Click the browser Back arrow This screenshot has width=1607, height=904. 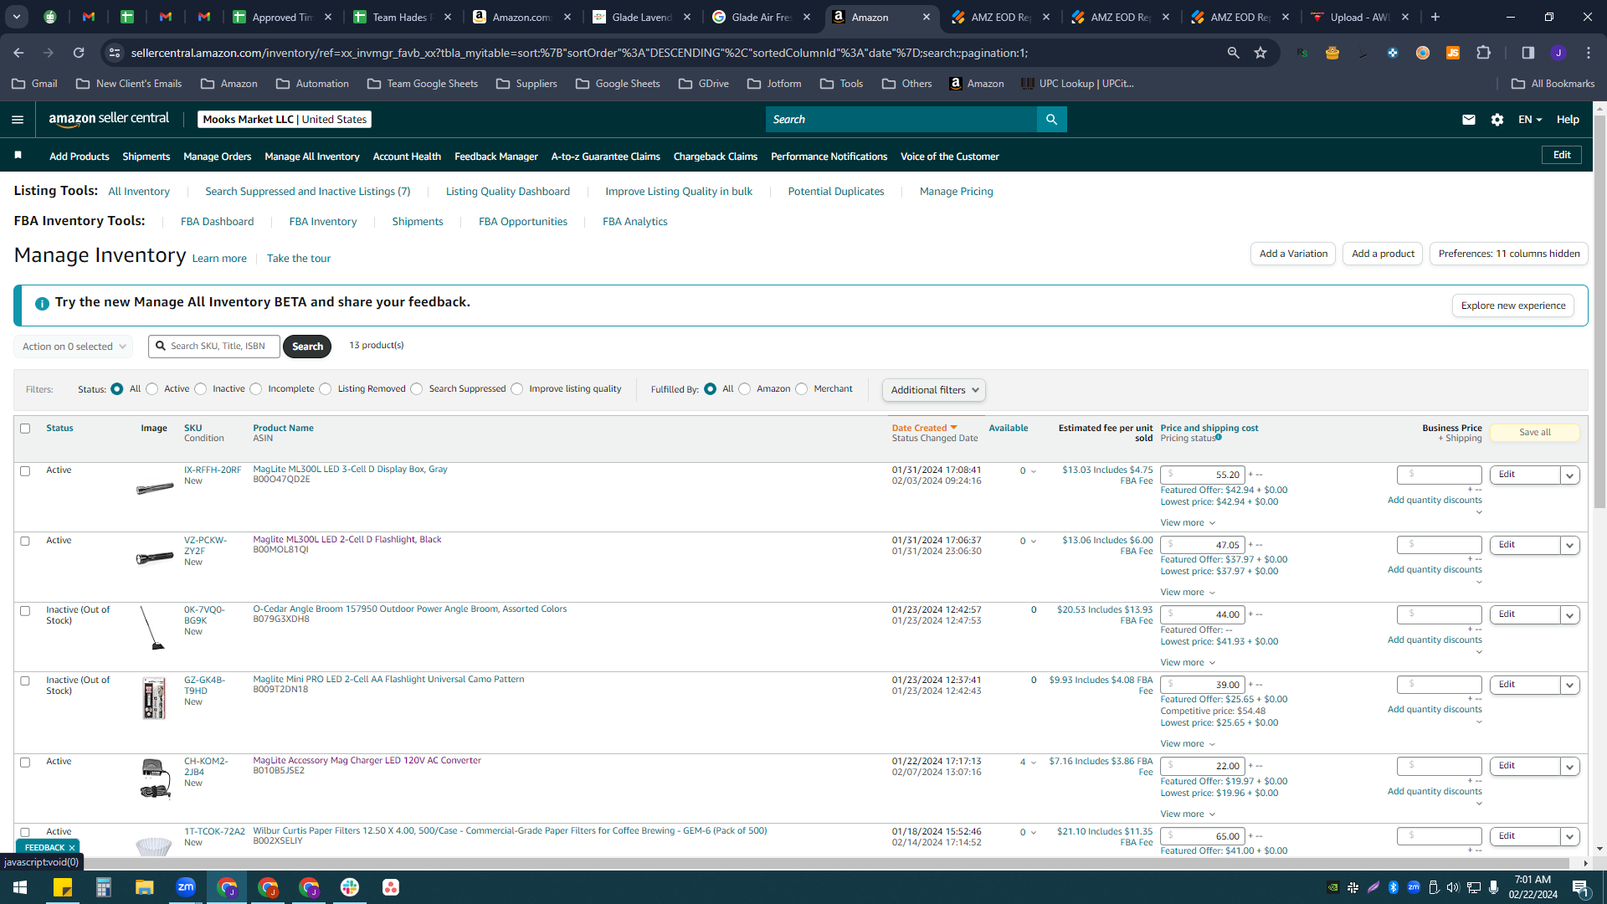pos(18,53)
